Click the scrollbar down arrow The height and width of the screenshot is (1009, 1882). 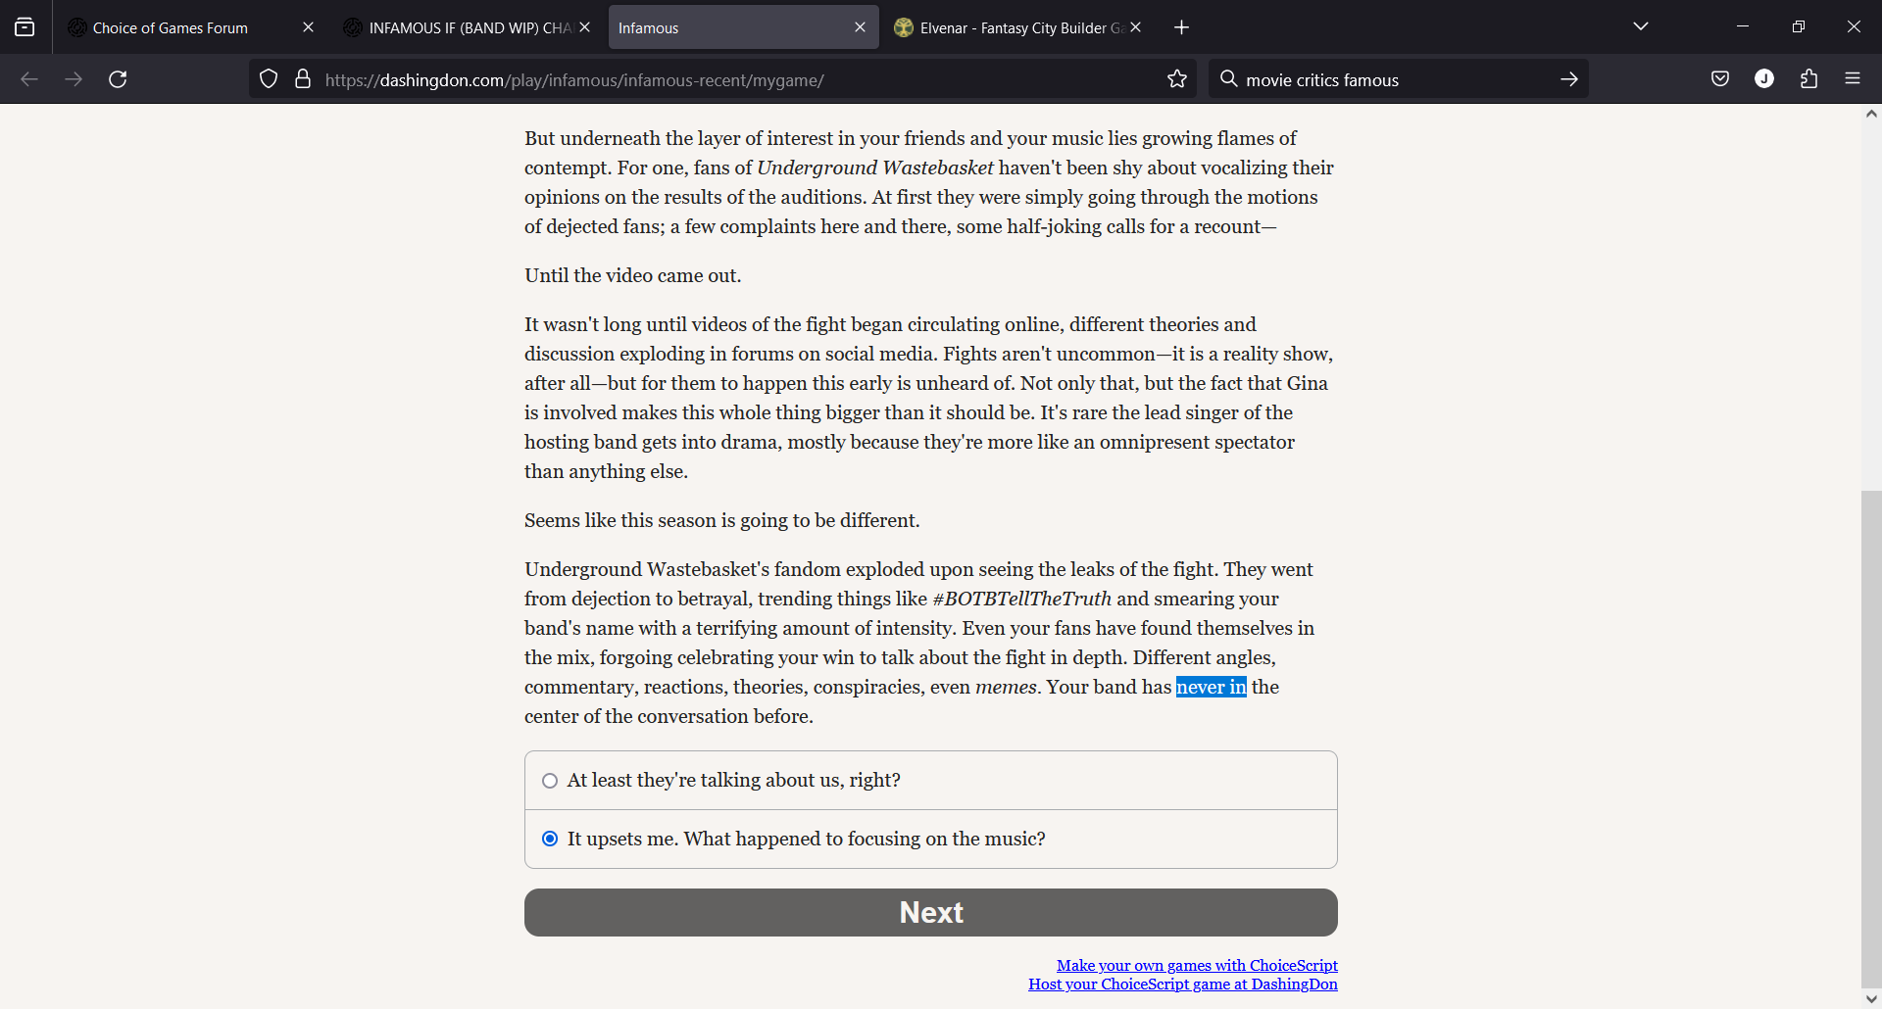(1871, 999)
